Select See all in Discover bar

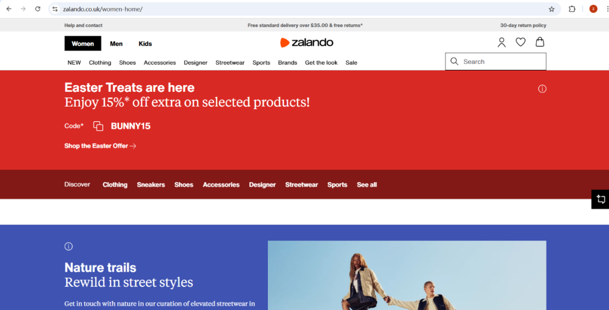coord(367,185)
